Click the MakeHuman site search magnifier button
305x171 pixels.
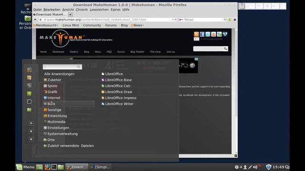pyautogui.click(x=225, y=48)
